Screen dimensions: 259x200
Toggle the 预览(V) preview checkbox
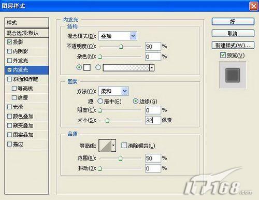tap(223, 55)
